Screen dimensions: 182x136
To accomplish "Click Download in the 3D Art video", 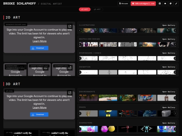I will 39,115.
